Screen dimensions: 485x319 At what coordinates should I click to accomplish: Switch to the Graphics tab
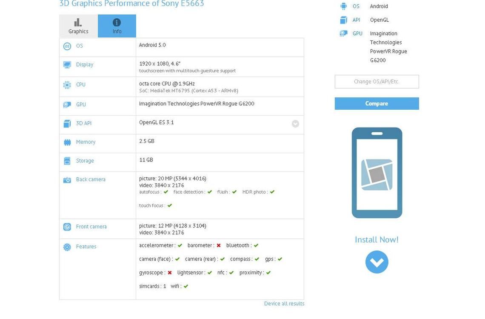78,26
